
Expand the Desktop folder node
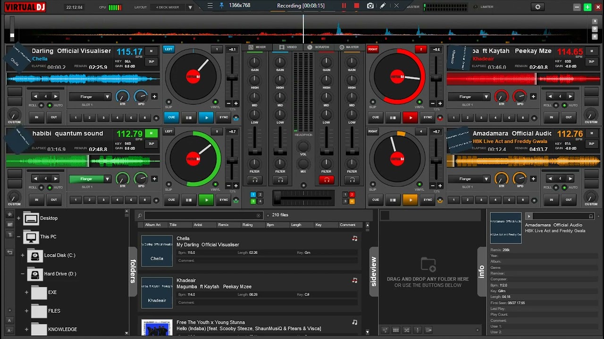coord(19,218)
